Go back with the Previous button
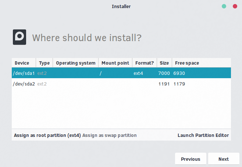 coord(191,159)
